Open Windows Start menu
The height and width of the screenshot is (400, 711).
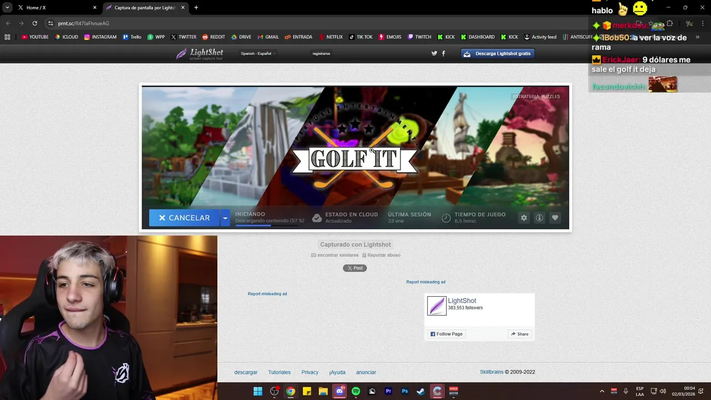258,391
